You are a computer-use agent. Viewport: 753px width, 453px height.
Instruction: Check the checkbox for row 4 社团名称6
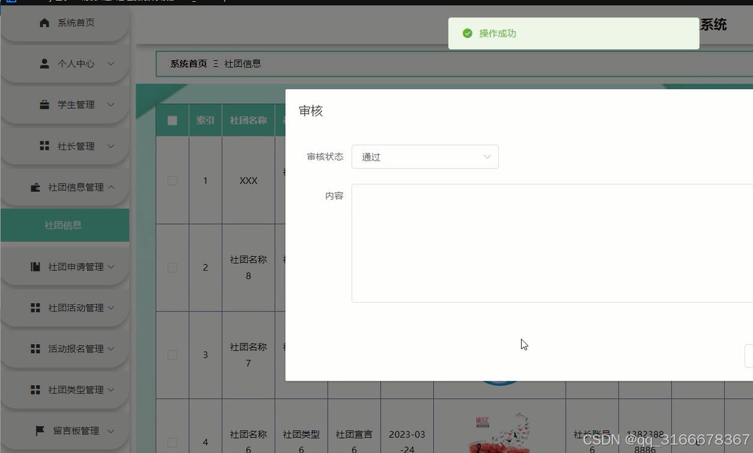(x=172, y=442)
